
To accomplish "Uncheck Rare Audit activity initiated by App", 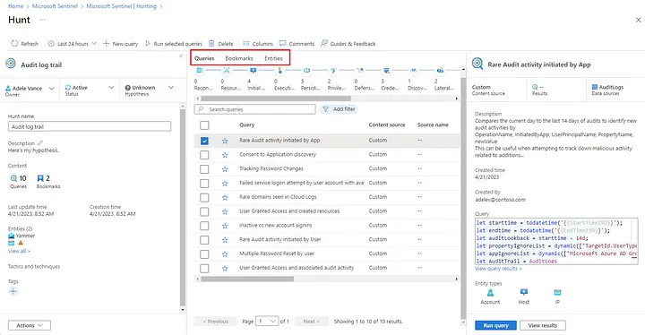I will [204, 141].
